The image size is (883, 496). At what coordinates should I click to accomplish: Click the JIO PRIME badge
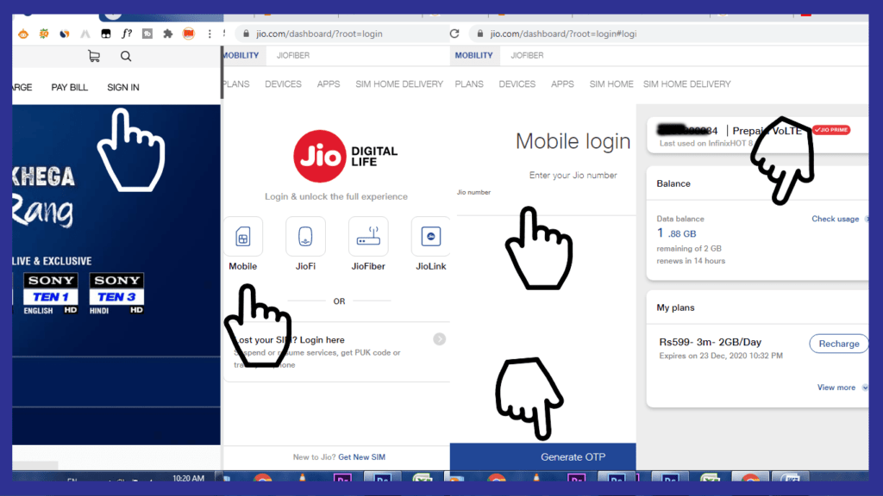[830, 129]
